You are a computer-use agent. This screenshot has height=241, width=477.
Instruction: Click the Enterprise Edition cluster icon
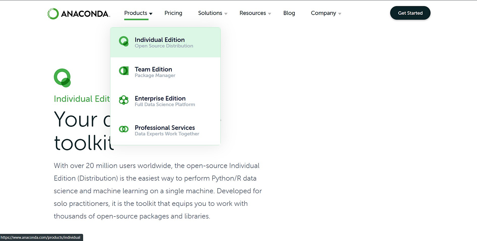pyautogui.click(x=123, y=100)
